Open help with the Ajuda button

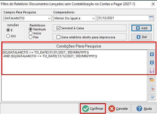[x=144, y=109]
